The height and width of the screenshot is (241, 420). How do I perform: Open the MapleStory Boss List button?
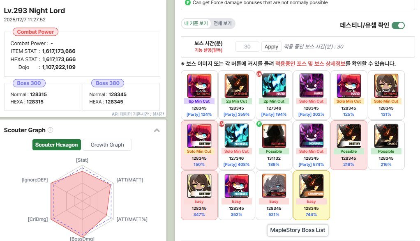pyautogui.click(x=298, y=230)
